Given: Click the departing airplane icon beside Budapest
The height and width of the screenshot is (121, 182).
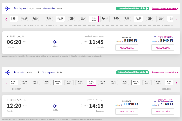Looking at the screenshot, I should tap(8, 8).
